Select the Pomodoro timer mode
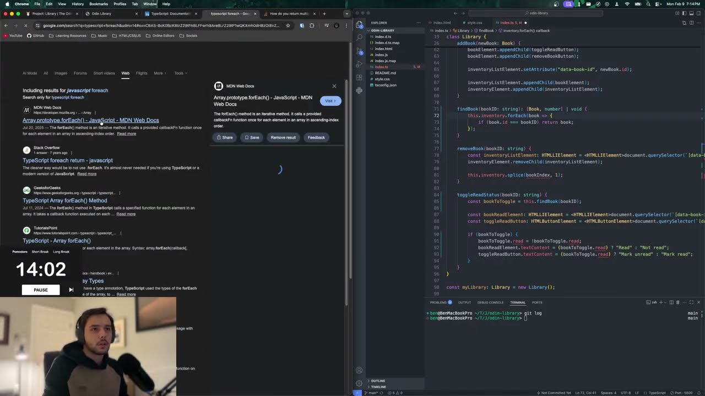 tap(20, 252)
